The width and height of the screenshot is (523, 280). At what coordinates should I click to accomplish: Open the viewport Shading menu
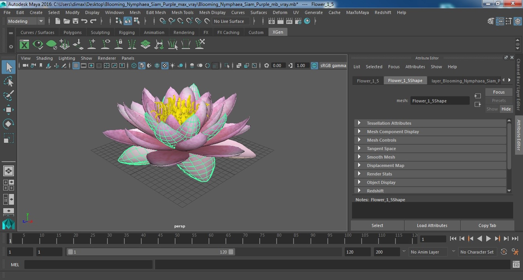coord(44,58)
